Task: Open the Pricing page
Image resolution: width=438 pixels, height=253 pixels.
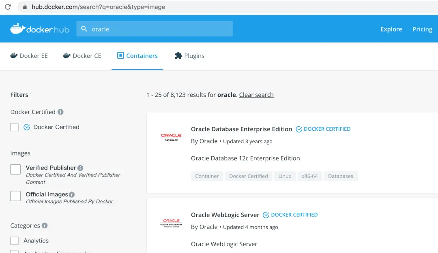Action: click(422, 29)
